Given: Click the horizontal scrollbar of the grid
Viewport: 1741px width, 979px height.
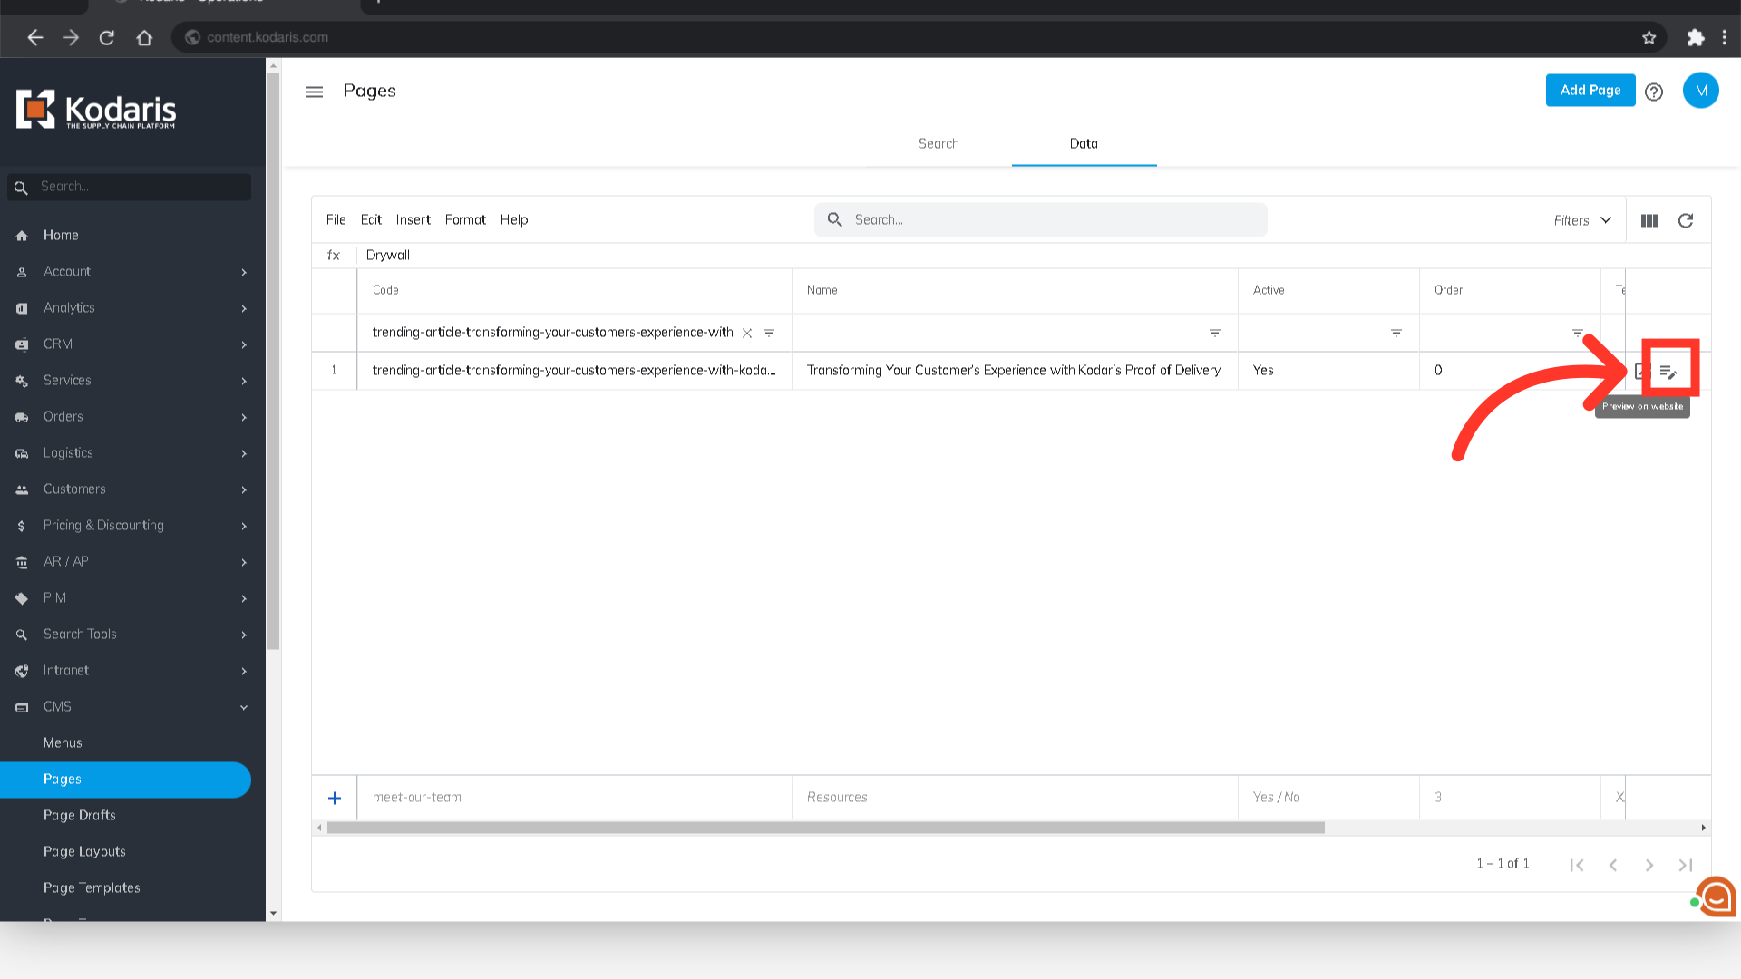Looking at the screenshot, I should (x=825, y=828).
